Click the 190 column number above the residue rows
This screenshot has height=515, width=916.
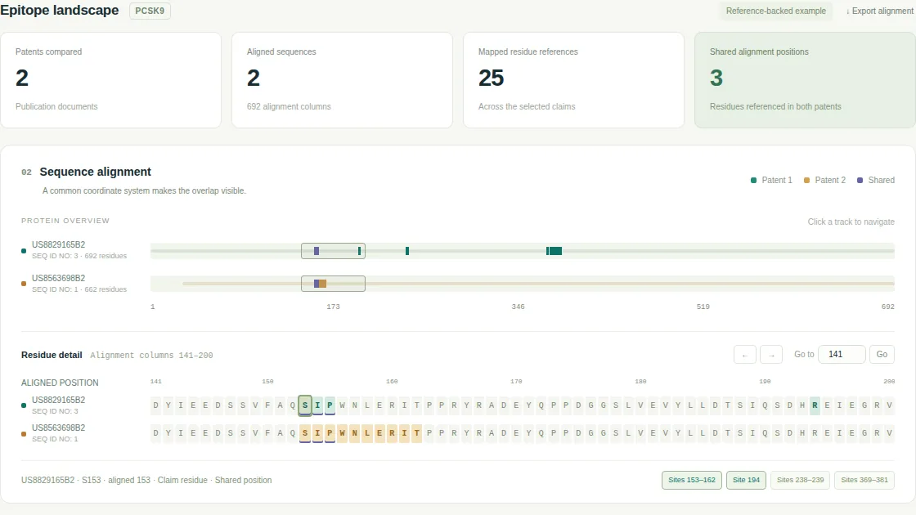click(x=765, y=381)
